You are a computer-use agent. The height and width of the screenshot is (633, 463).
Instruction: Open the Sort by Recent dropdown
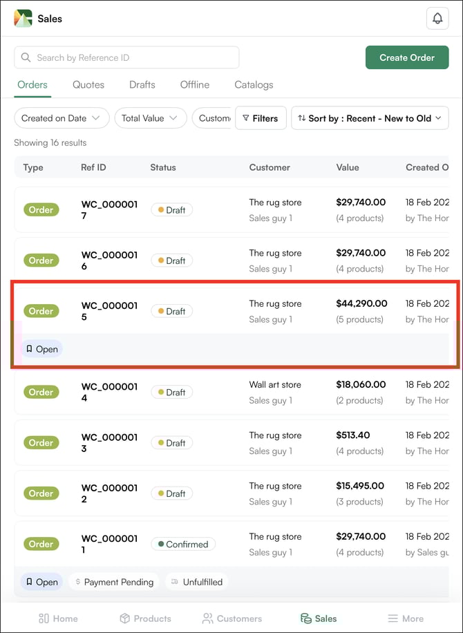[x=370, y=118]
